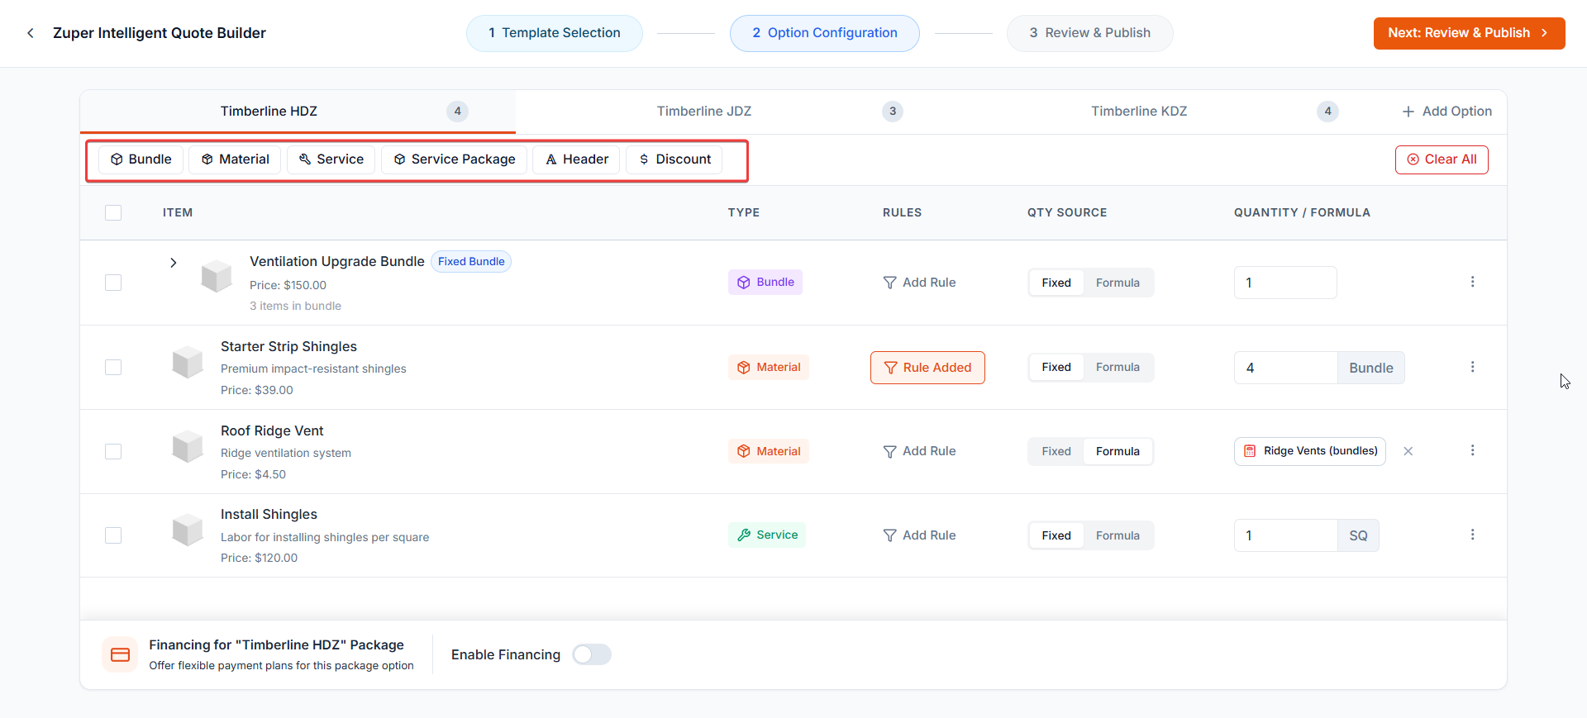Add Rule for Roof Ridge Vent
Screen dimensions: 1587x718
point(919,451)
